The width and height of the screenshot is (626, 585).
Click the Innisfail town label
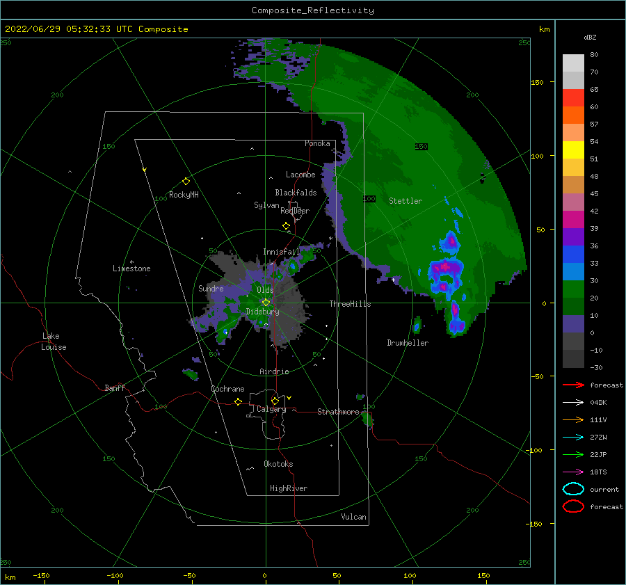pyautogui.click(x=281, y=252)
